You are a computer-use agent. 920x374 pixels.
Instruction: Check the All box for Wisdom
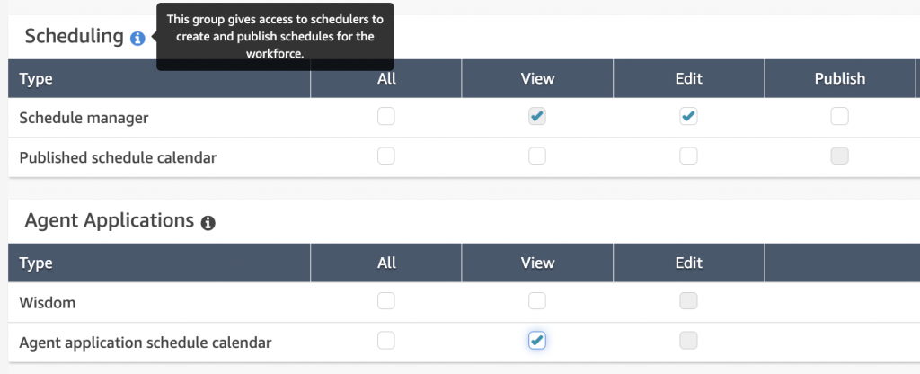[x=386, y=301]
